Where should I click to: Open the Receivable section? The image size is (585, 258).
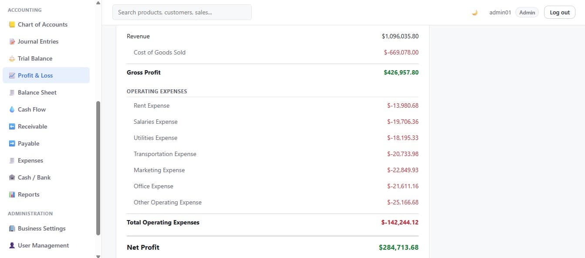pos(46,126)
